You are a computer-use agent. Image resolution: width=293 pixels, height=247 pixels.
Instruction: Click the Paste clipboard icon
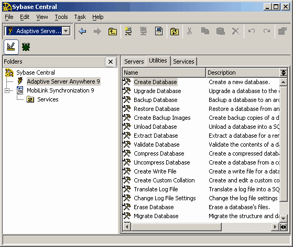[220, 31]
